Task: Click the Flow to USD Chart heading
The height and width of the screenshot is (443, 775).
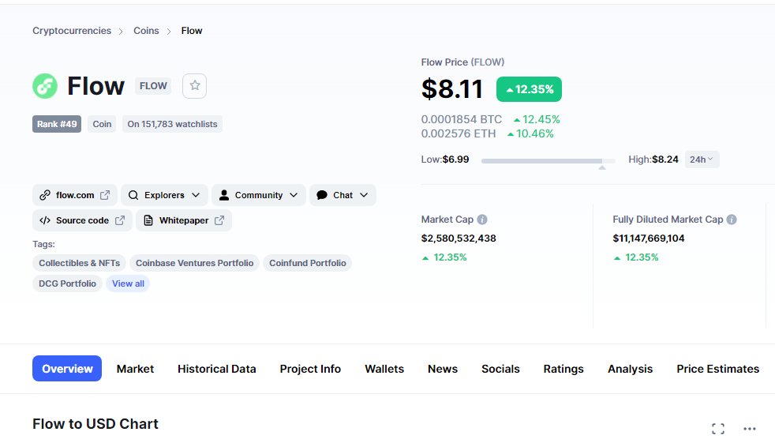Action: point(95,424)
